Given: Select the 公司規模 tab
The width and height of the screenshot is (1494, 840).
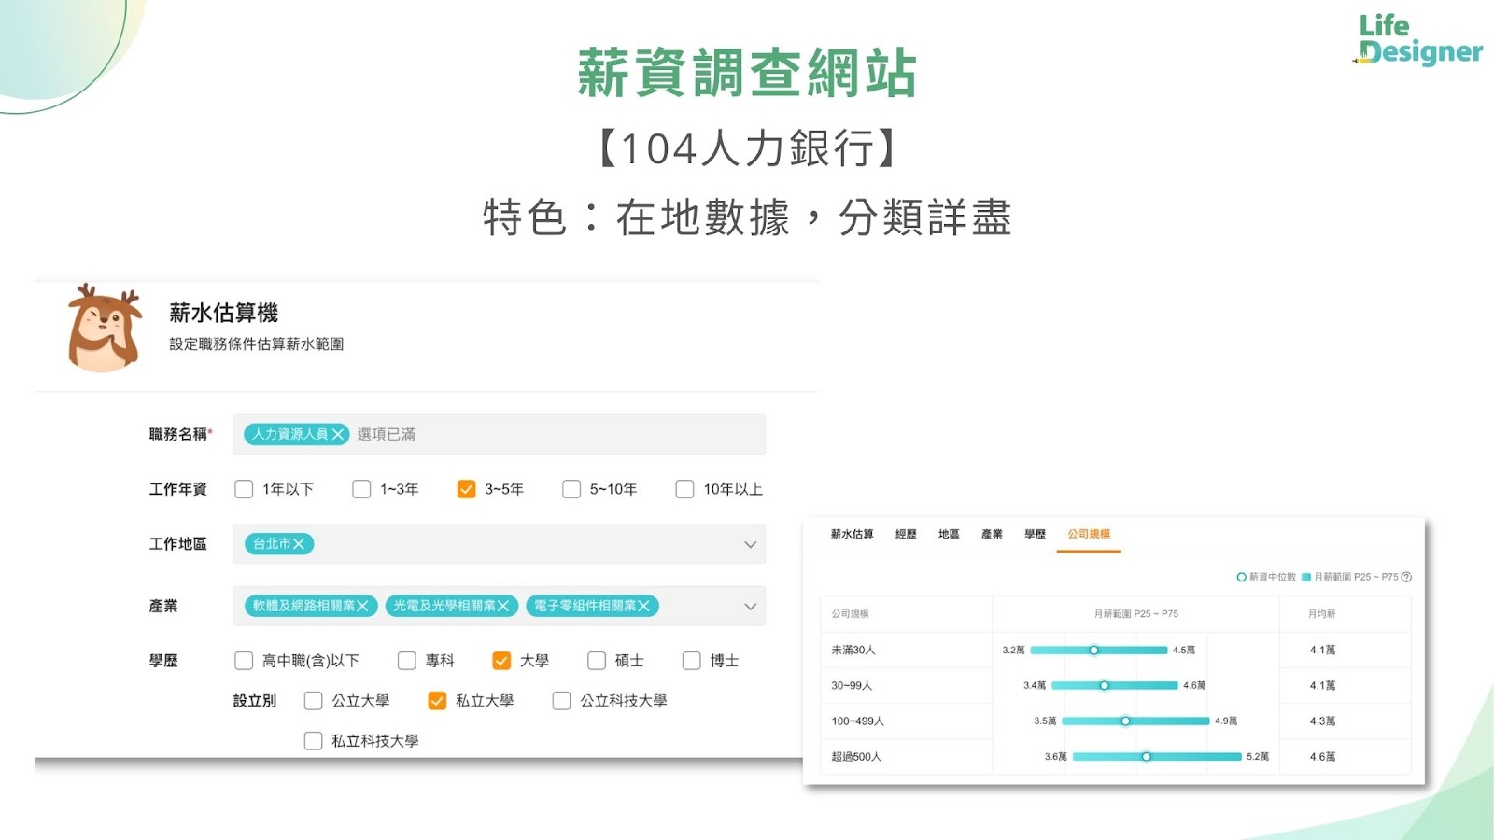Looking at the screenshot, I should (1089, 535).
